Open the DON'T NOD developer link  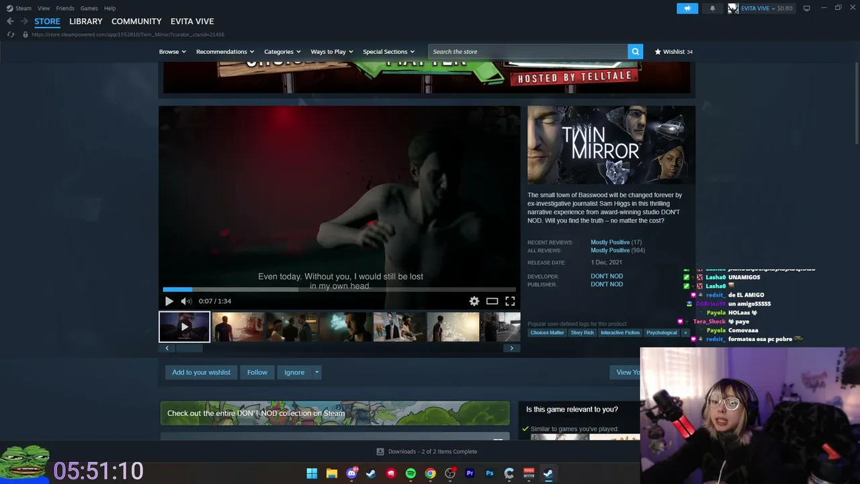[607, 276]
